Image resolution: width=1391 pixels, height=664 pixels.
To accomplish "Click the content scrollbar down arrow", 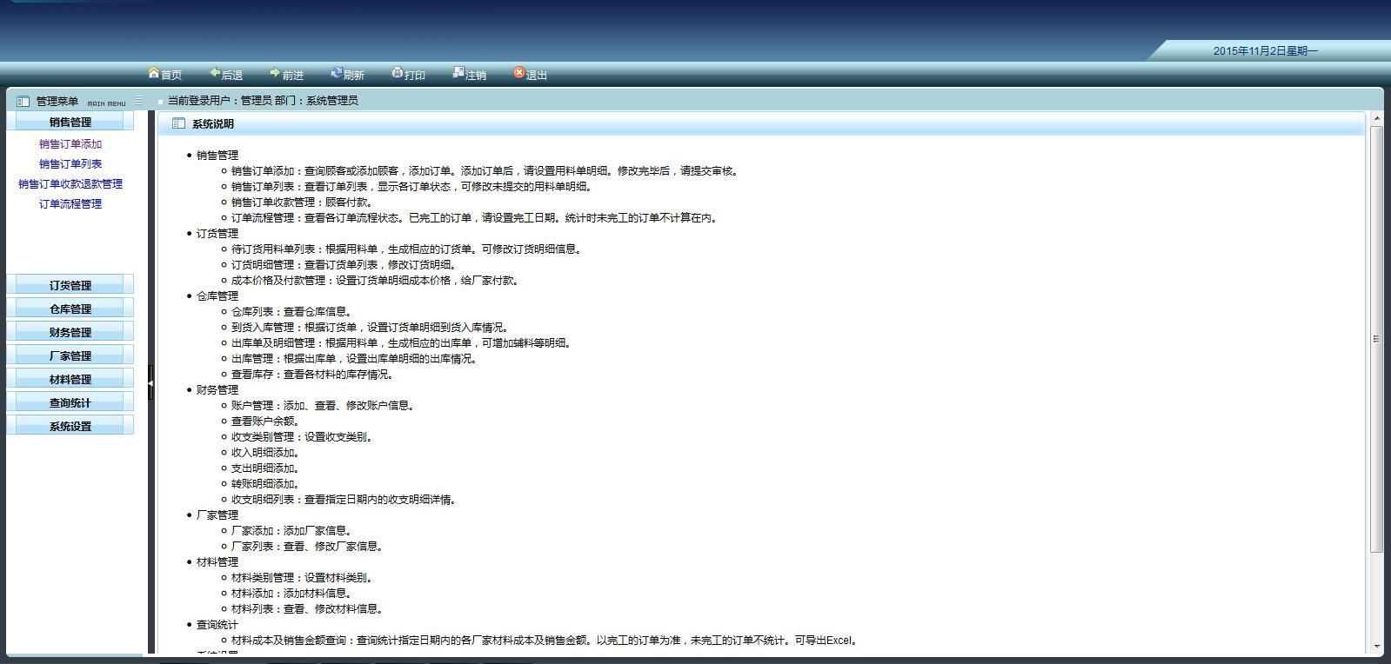I will point(1376,647).
